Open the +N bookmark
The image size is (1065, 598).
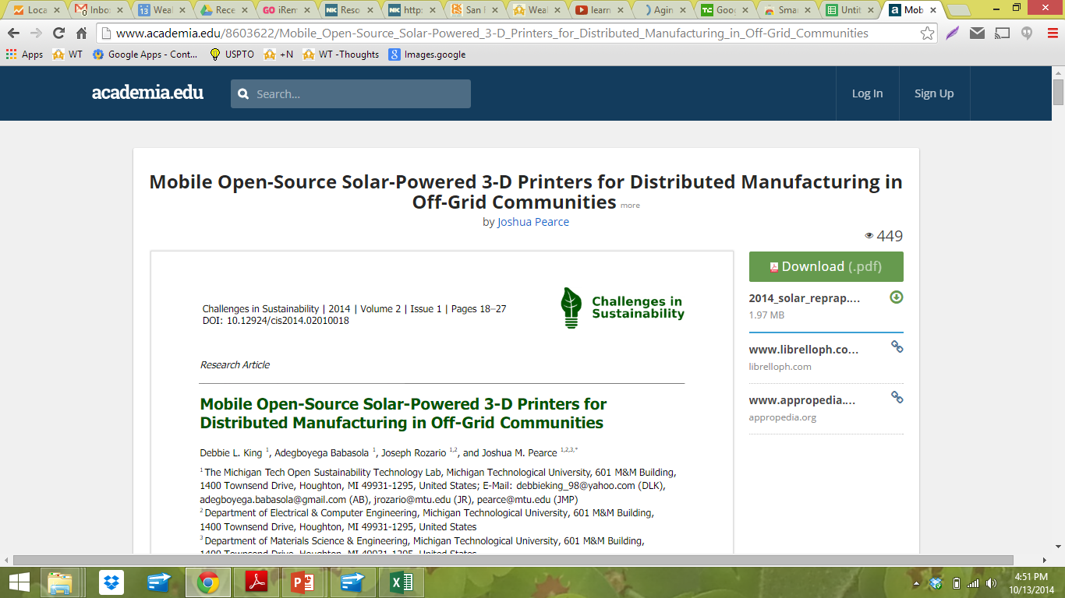pos(278,55)
